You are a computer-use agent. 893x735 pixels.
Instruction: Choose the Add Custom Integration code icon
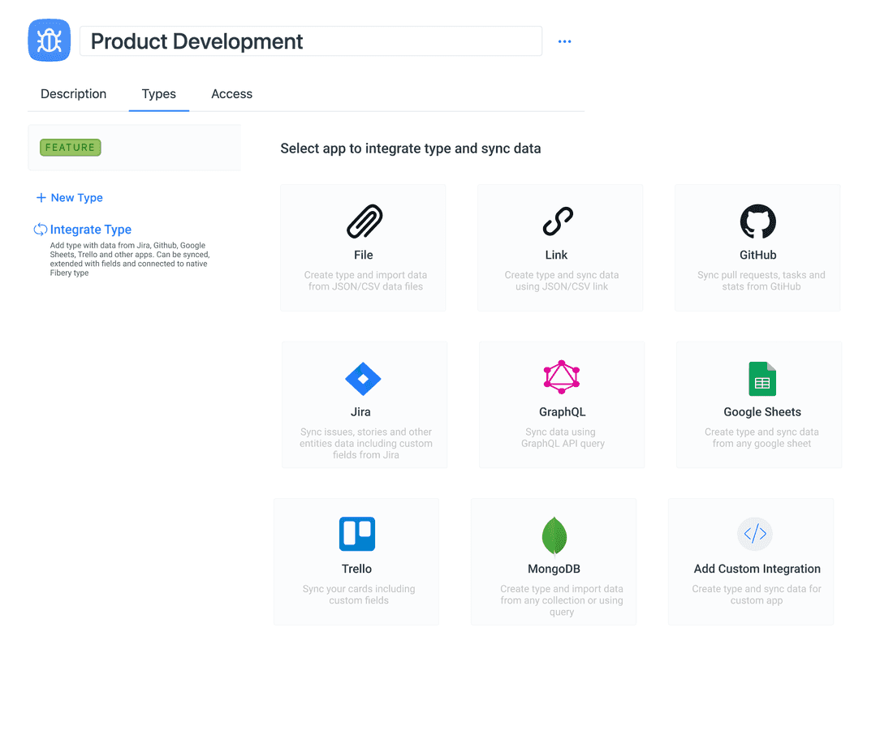click(754, 534)
